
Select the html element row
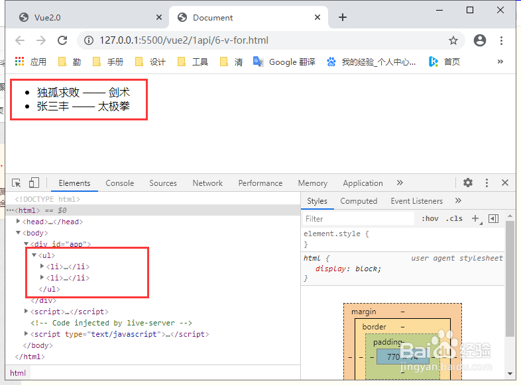pyautogui.click(x=153, y=210)
